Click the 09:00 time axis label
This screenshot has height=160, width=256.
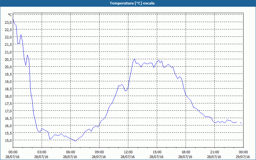click(99, 152)
